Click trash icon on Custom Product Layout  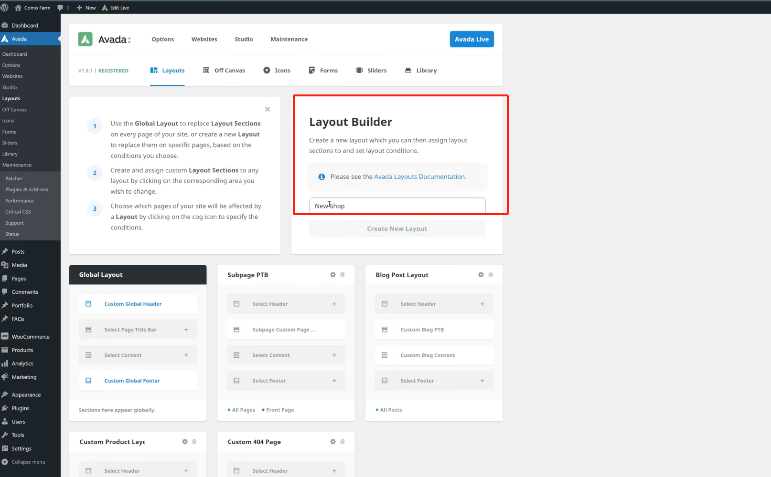click(x=194, y=442)
